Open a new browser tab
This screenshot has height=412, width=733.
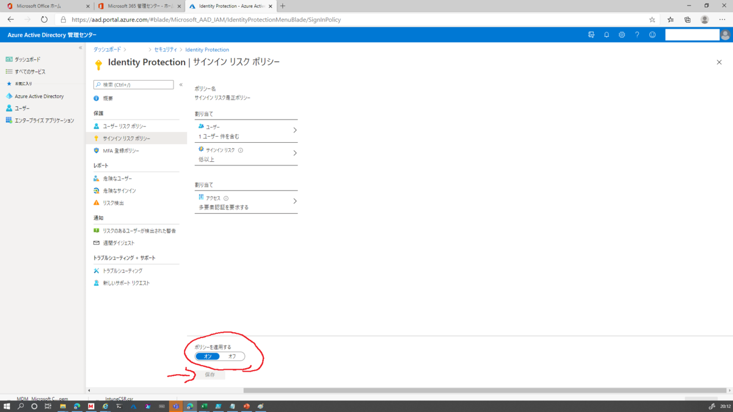pos(282,6)
